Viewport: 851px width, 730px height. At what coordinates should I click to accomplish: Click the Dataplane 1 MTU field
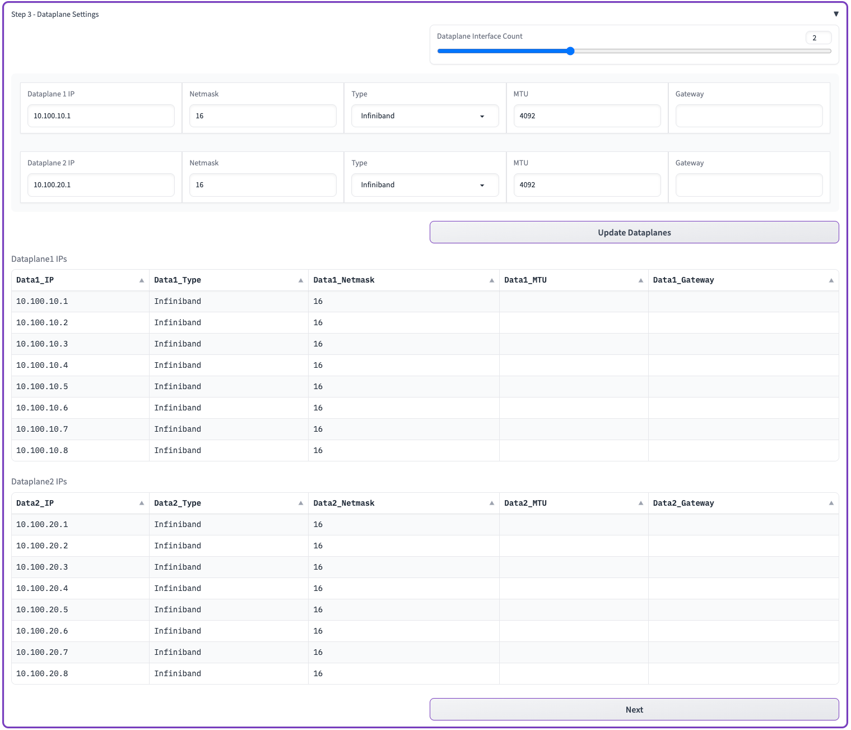point(587,116)
